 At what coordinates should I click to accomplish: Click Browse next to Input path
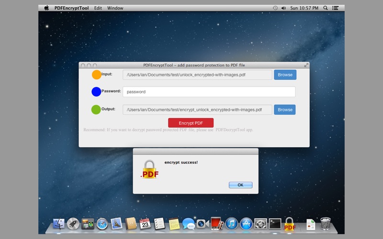pyautogui.click(x=285, y=75)
